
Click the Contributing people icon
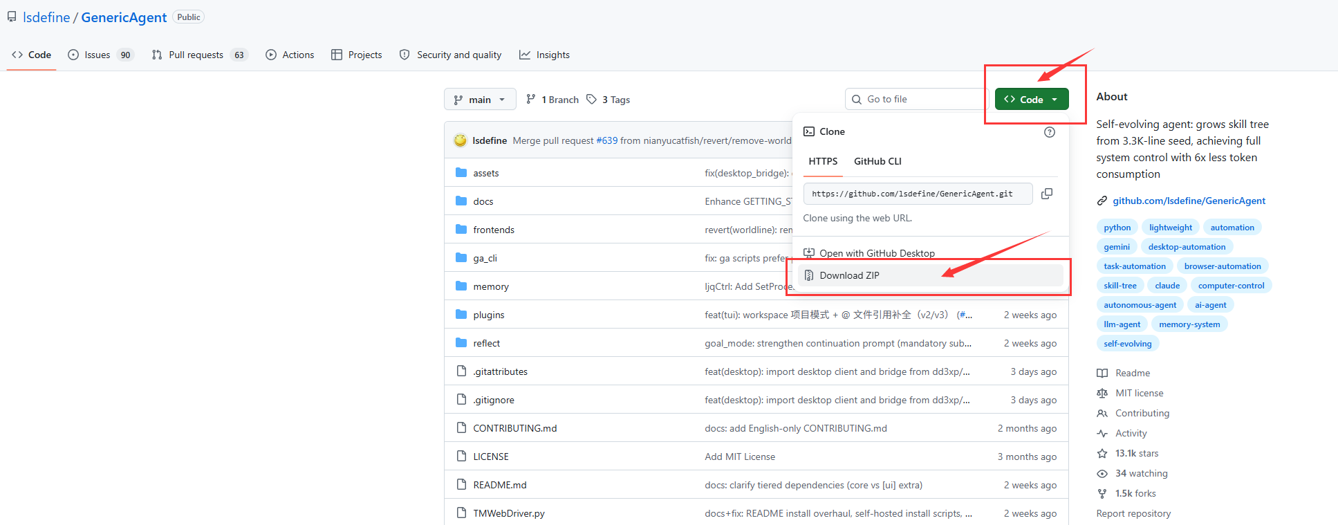(x=1102, y=413)
